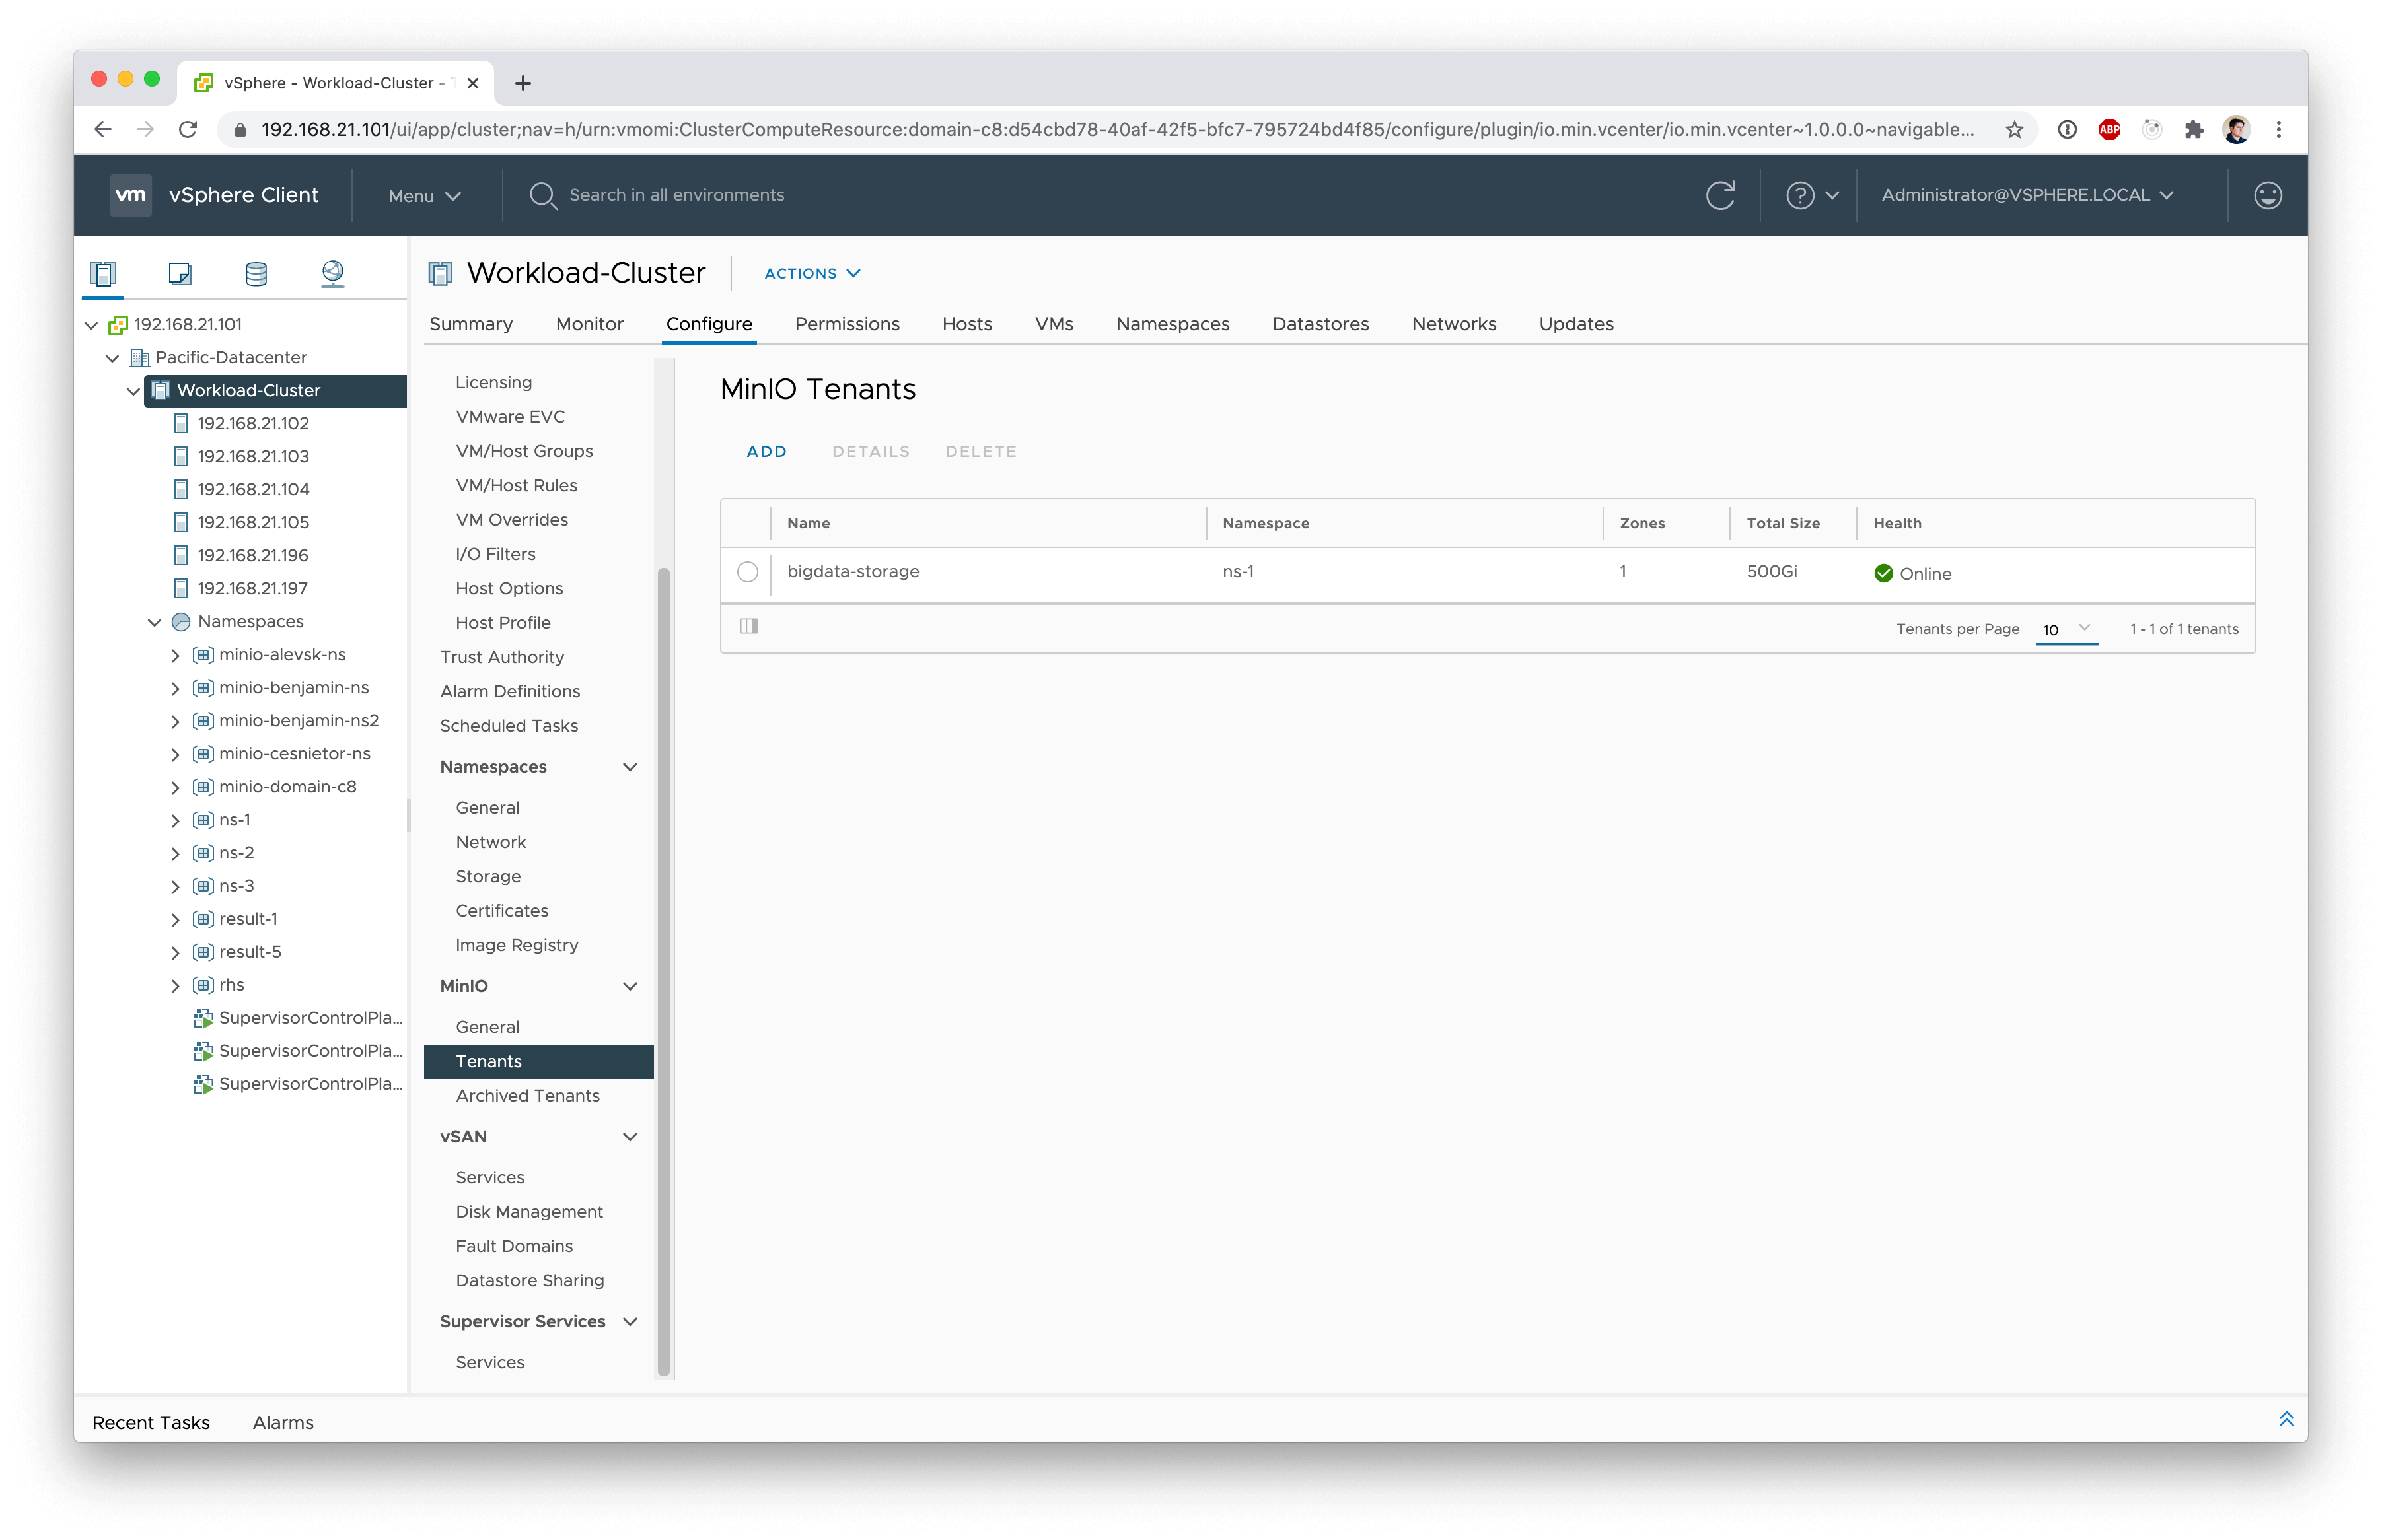
Task: Expand Recent Tasks panel with double chevron
Action: [x=2286, y=1419]
